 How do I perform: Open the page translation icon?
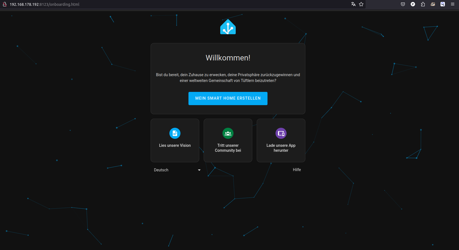coord(353,4)
